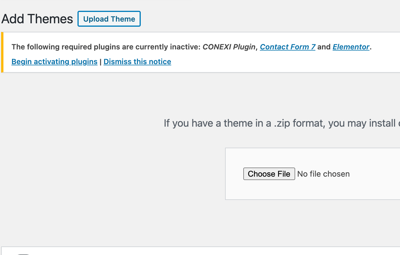Click the Add Themes page heading

(37, 19)
